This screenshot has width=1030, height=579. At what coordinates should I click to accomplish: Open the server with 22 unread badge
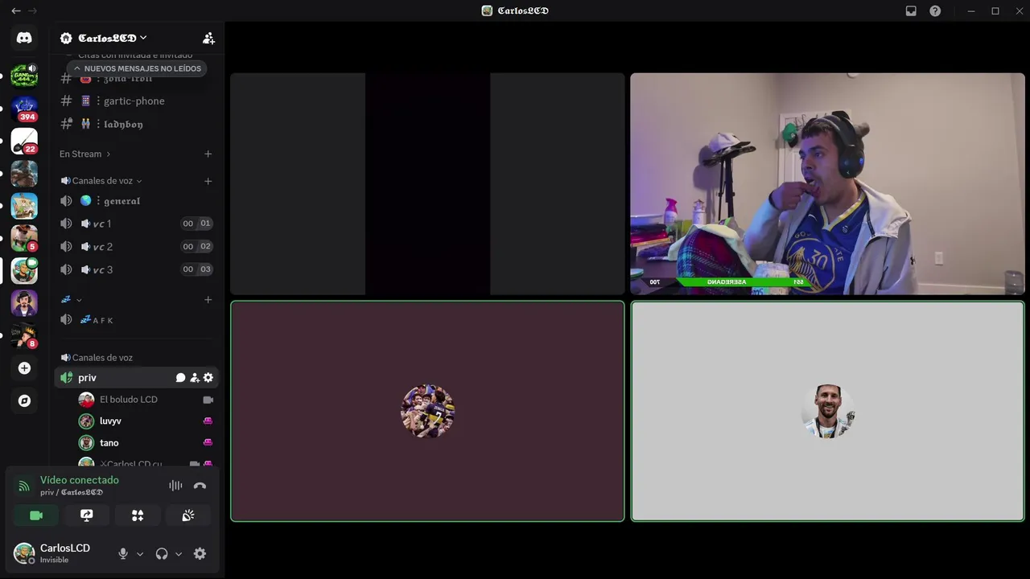point(24,141)
